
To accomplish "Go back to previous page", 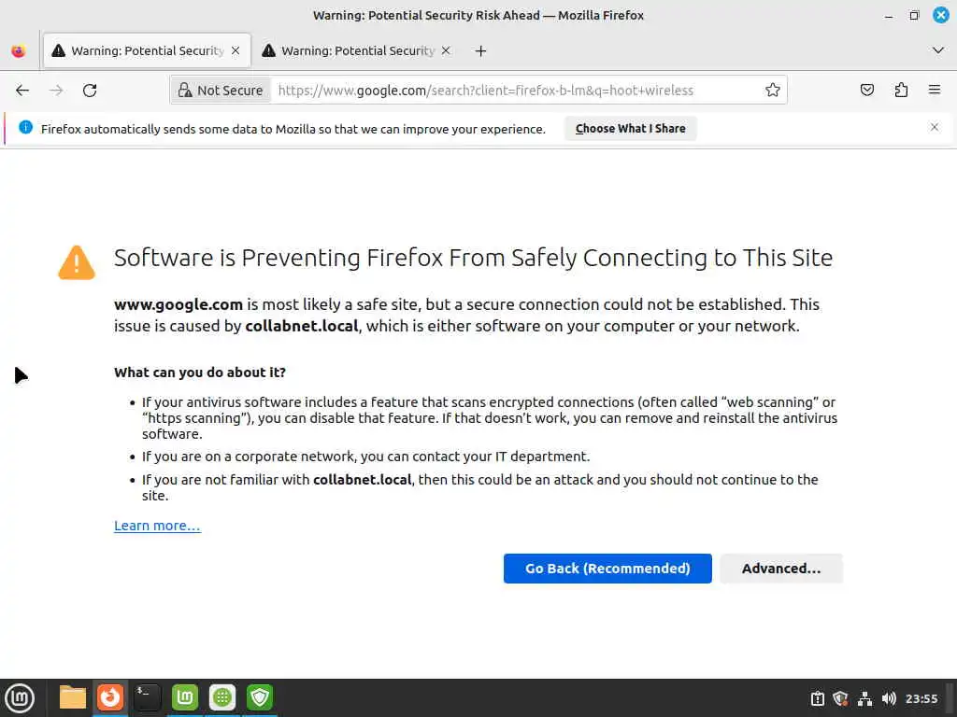I will (x=22, y=91).
